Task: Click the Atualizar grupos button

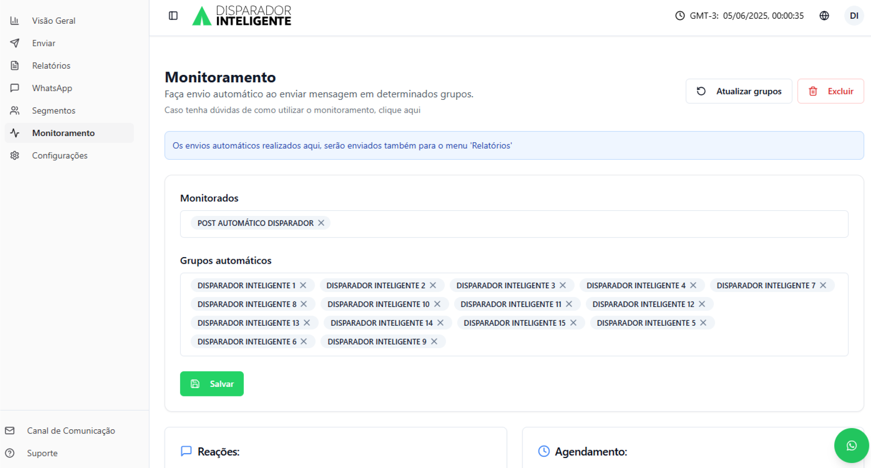Action: click(x=739, y=91)
